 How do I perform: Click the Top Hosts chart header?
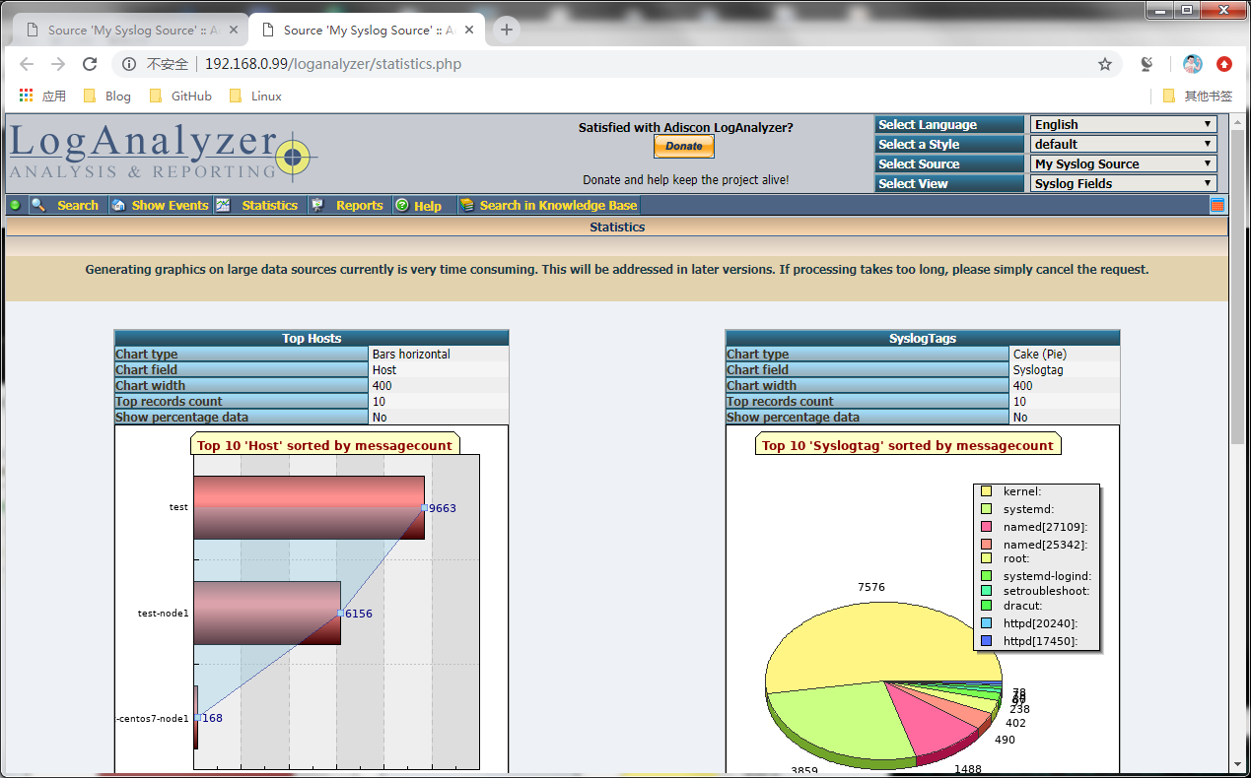(x=312, y=338)
